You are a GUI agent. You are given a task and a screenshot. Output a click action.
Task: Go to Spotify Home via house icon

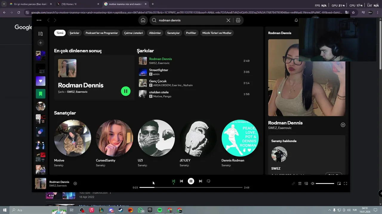(x=143, y=20)
